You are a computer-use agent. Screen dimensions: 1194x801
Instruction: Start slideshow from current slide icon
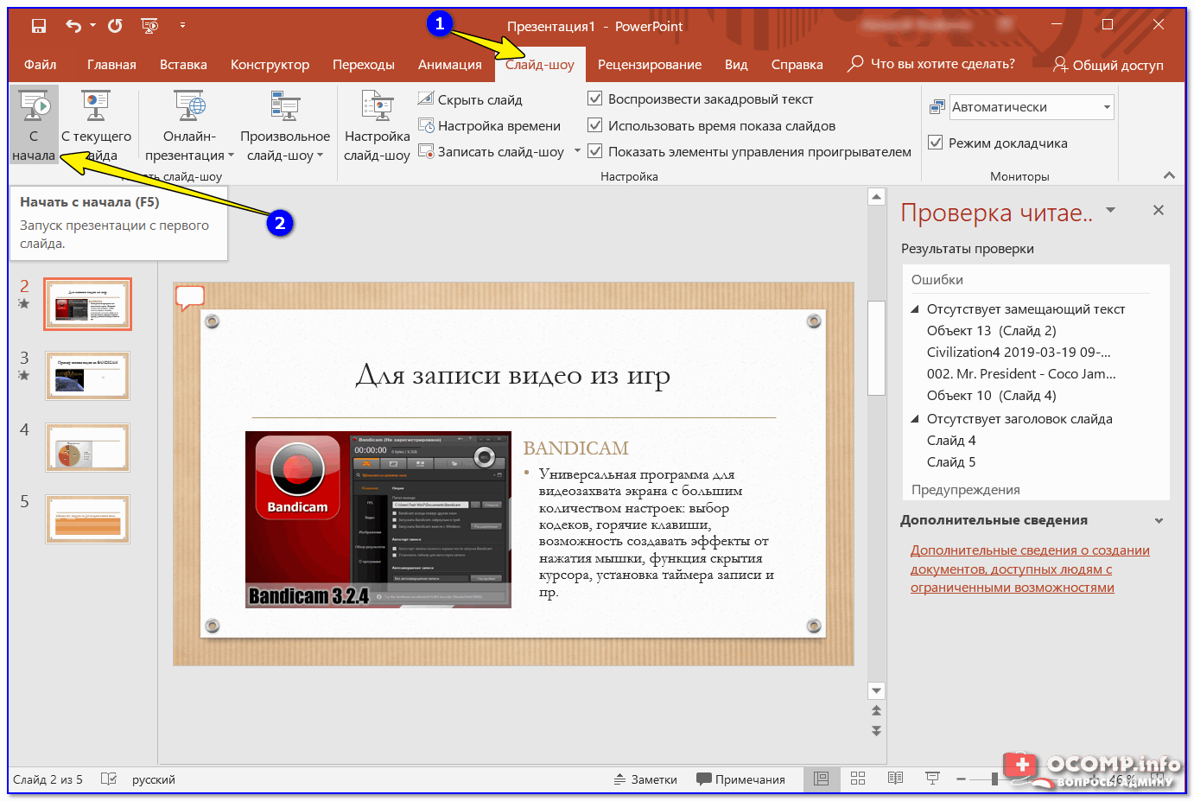(x=96, y=107)
